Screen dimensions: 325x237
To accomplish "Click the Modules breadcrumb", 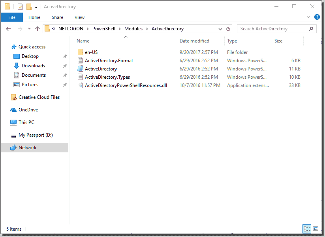I will point(133,29).
